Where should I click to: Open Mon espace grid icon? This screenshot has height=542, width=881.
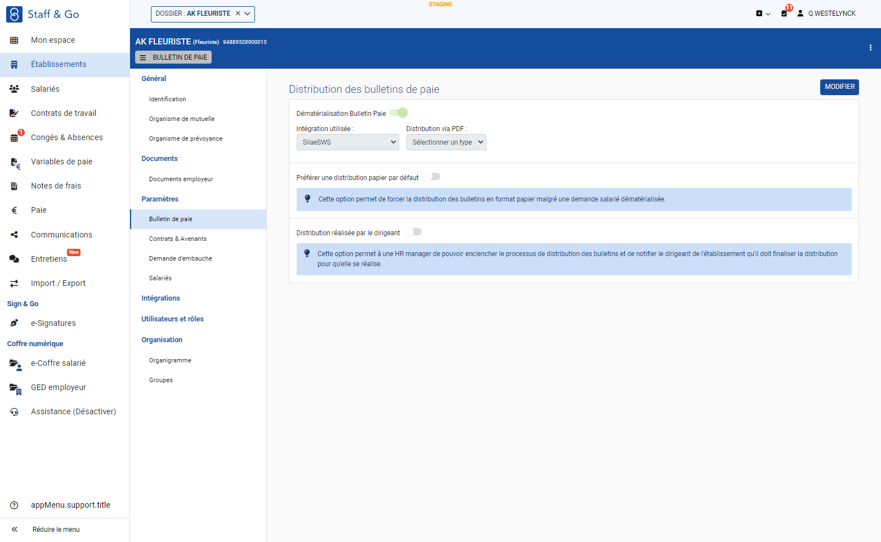(14, 41)
